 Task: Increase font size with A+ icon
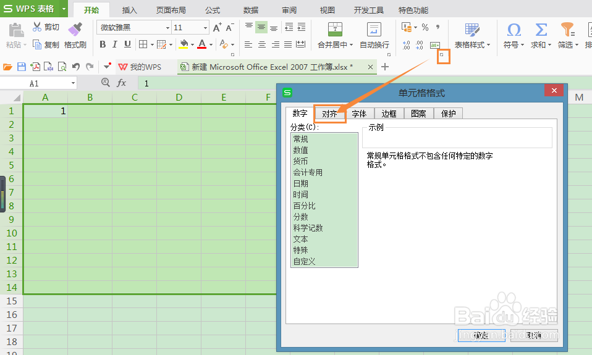[x=217, y=28]
